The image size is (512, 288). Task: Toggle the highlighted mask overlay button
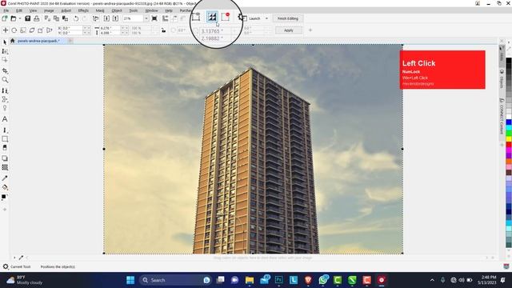[x=212, y=17]
